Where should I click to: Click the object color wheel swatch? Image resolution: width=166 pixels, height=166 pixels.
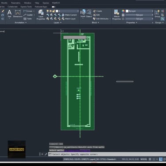click(x=123, y=11)
